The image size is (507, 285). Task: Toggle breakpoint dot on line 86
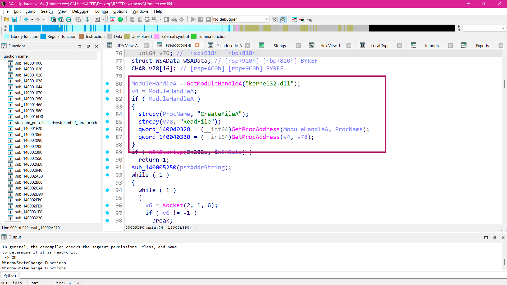point(107,129)
